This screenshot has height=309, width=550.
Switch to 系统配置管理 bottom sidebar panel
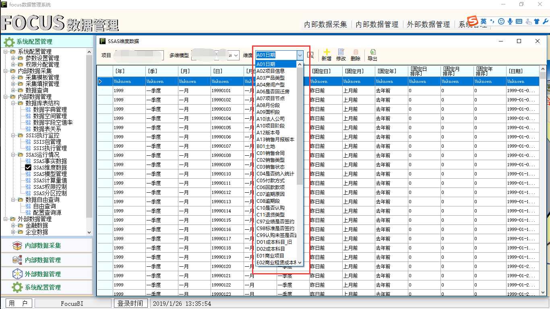click(x=46, y=288)
